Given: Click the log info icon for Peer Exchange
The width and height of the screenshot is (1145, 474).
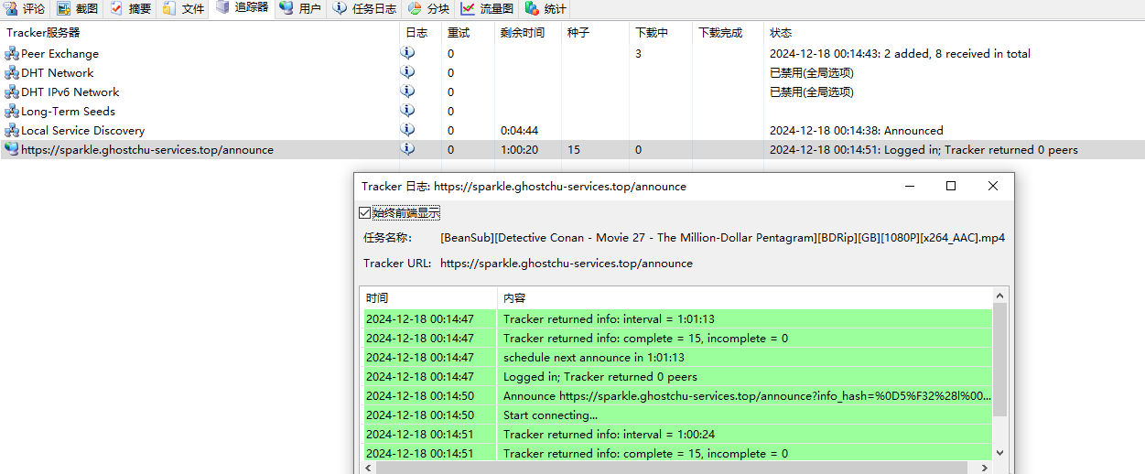Looking at the screenshot, I should click(407, 53).
